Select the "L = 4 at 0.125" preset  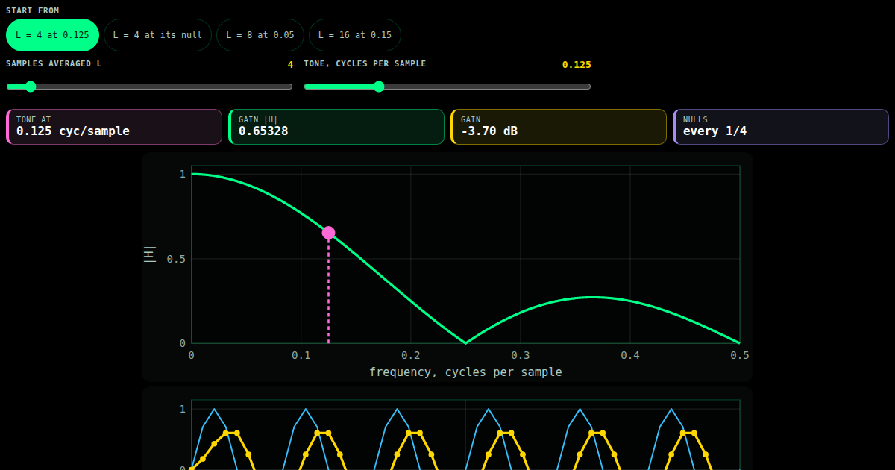(x=52, y=35)
